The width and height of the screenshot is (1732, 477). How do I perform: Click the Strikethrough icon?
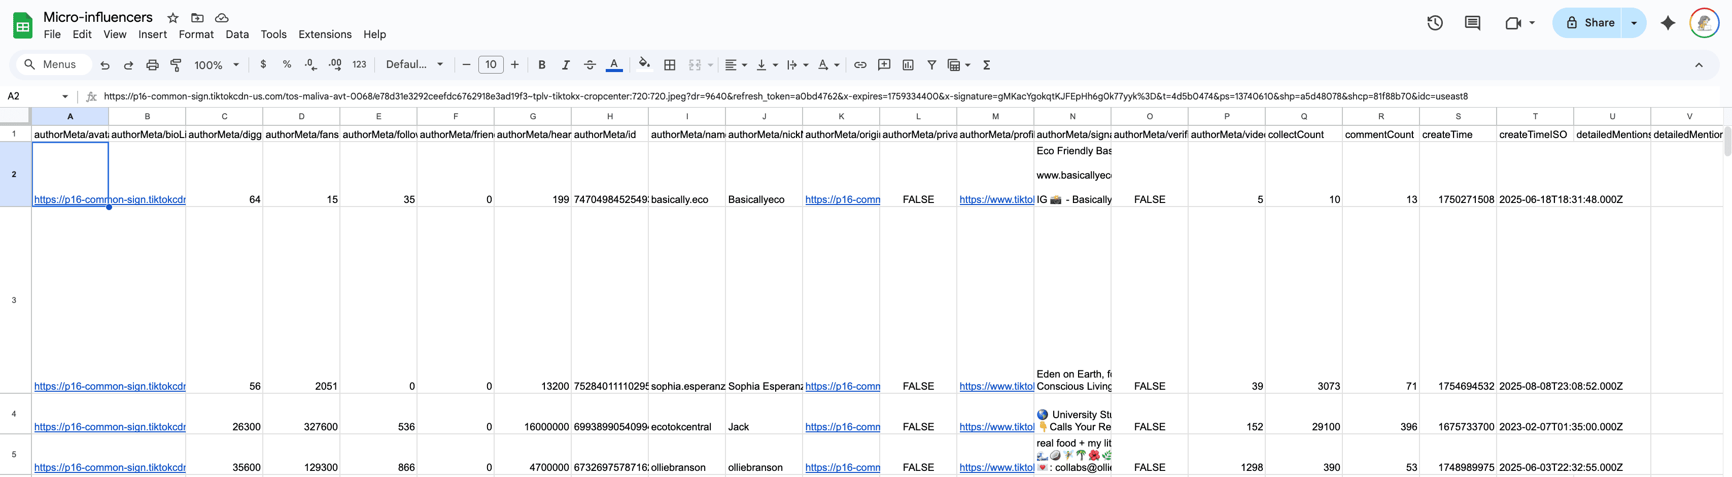(x=590, y=64)
